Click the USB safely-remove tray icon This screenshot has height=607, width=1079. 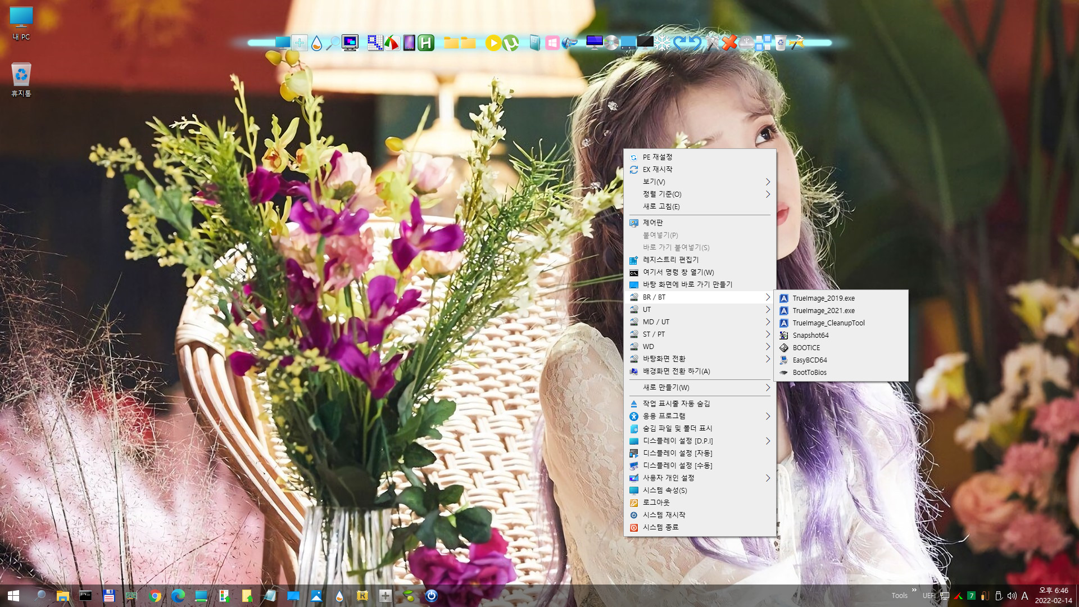[998, 596]
